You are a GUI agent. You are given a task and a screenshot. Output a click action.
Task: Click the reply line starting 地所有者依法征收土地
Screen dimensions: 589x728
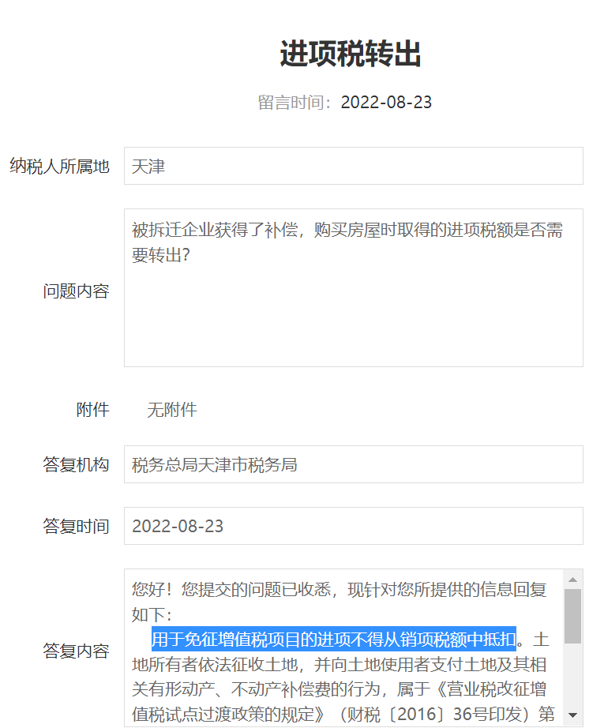340,665
